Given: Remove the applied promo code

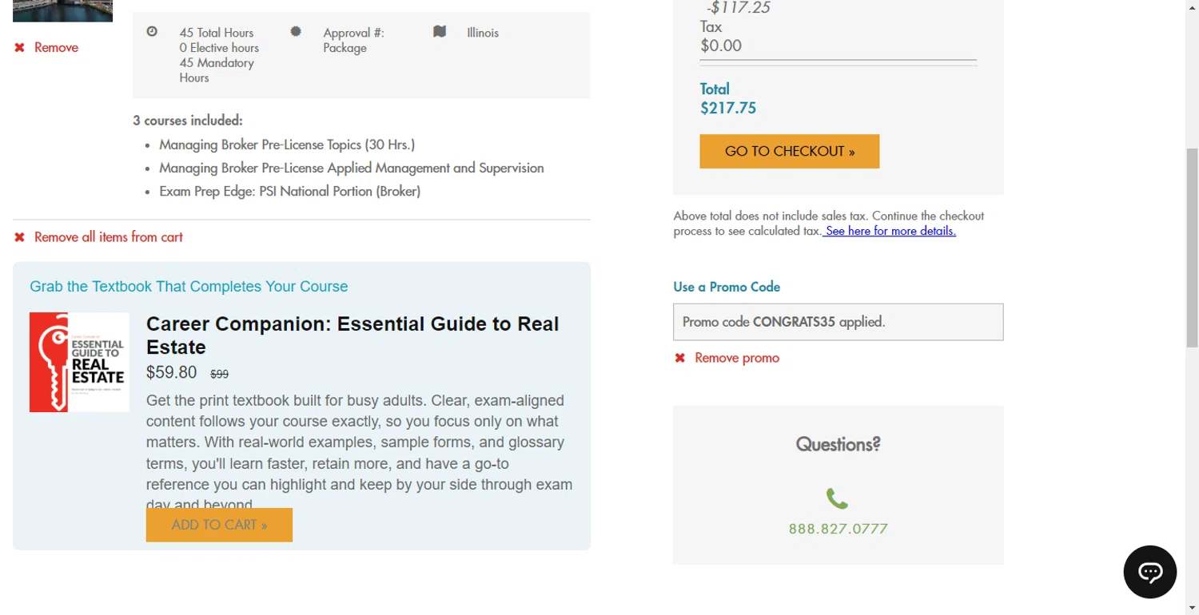Looking at the screenshot, I should click(x=736, y=358).
